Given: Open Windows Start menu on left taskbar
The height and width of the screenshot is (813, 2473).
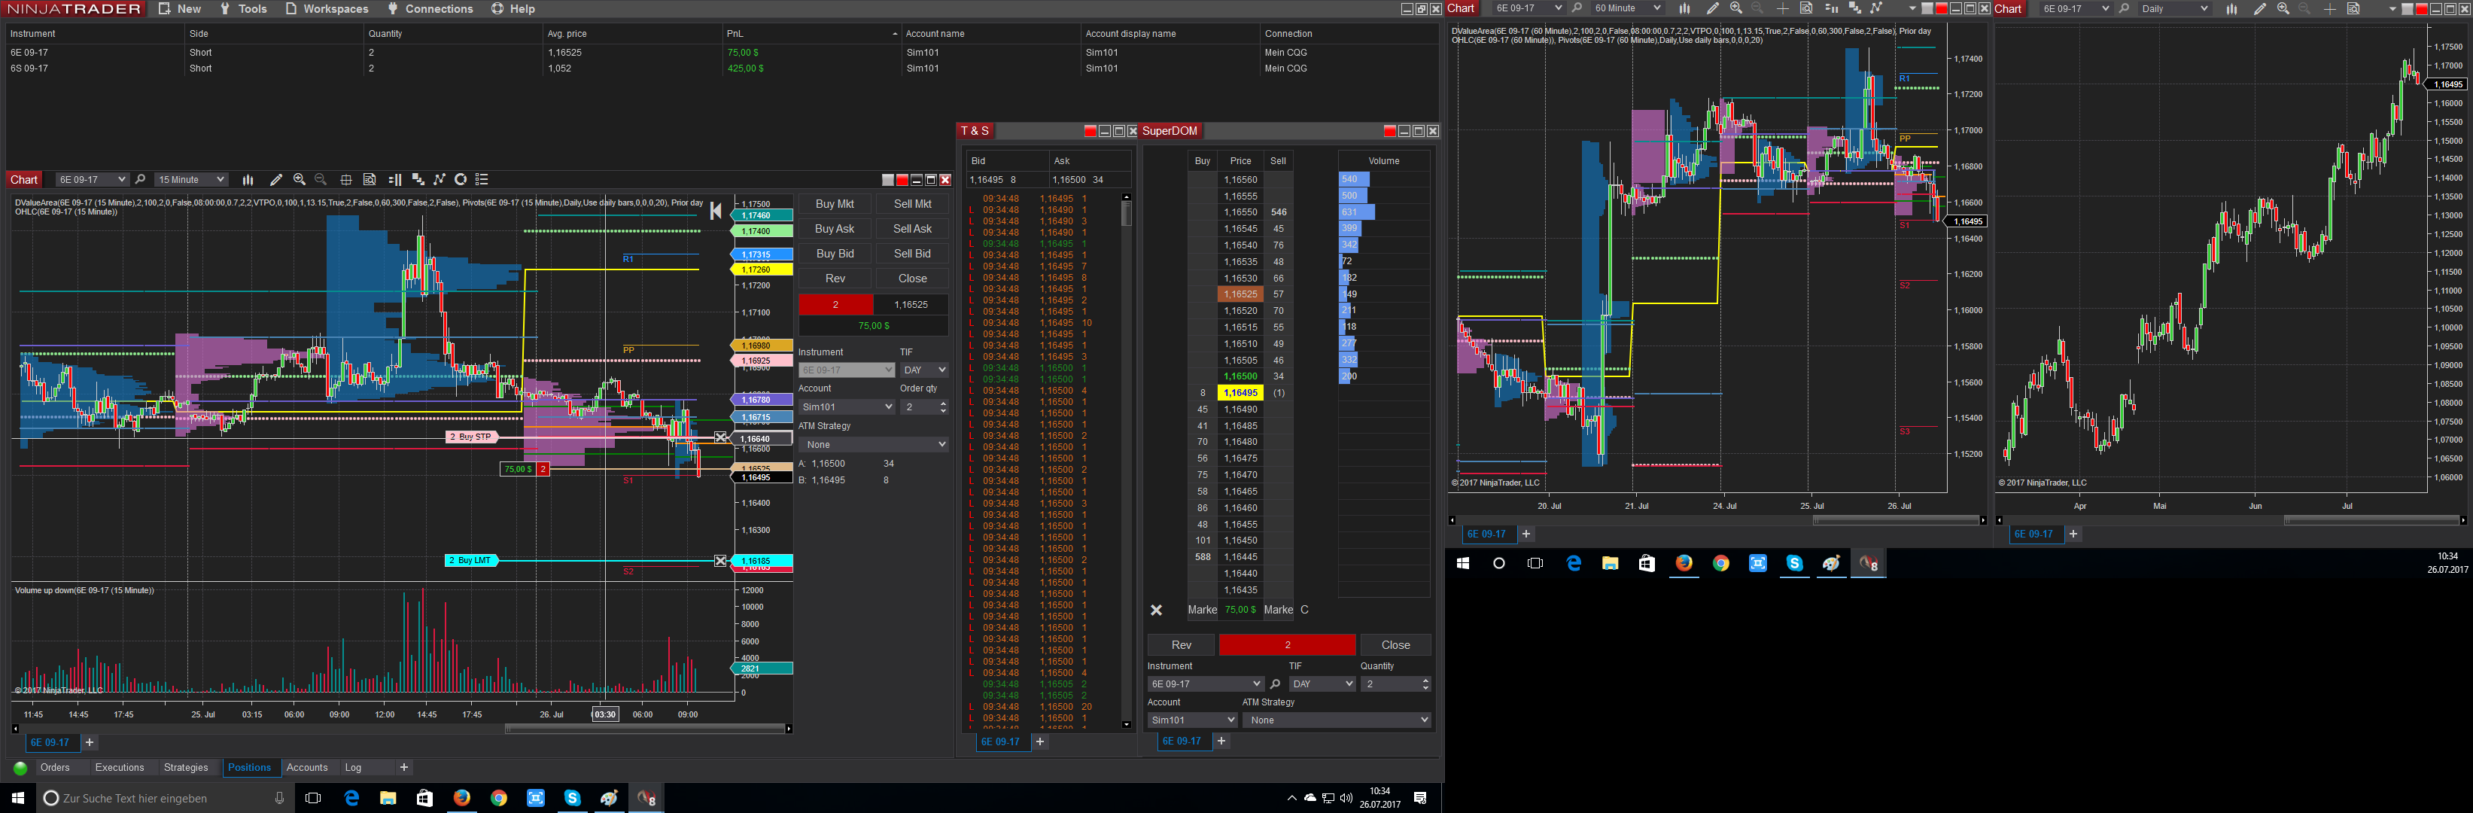Looking at the screenshot, I should tap(17, 798).
